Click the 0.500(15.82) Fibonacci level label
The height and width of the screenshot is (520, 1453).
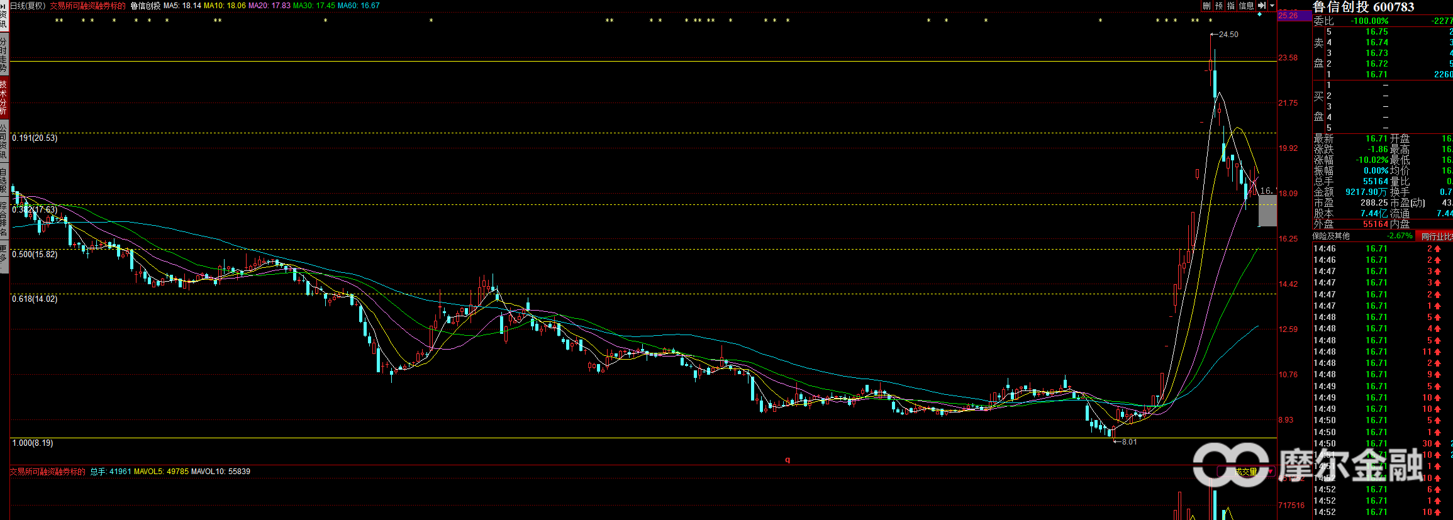[x=35, y=254]
